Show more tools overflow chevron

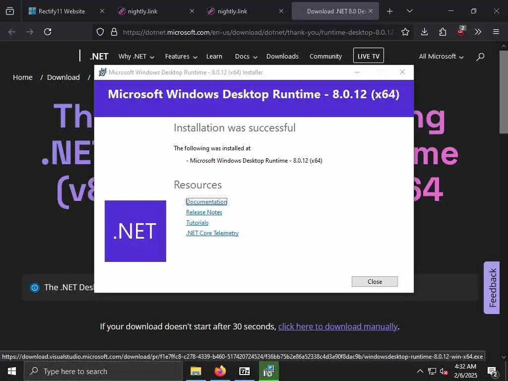(478, 32)
